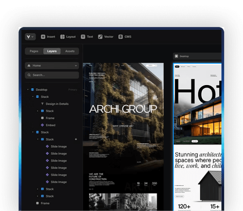Switch to the Pages tab
The image size is (243, 211).
coord(34,51)
